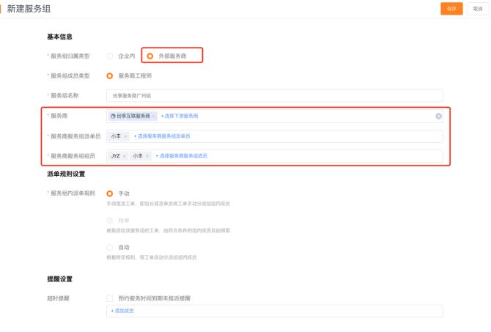491x332 pixels.
Task: Clear the 服务商 field with the circle X
Action: [438, 116]
